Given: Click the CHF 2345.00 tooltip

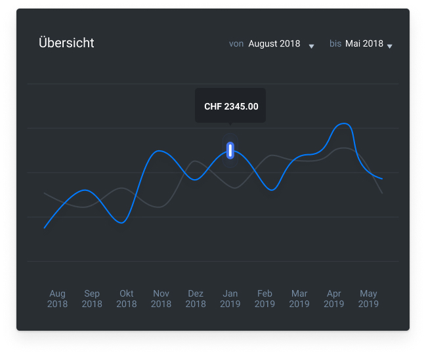Looking at the screenshot, I should [230, 106].
